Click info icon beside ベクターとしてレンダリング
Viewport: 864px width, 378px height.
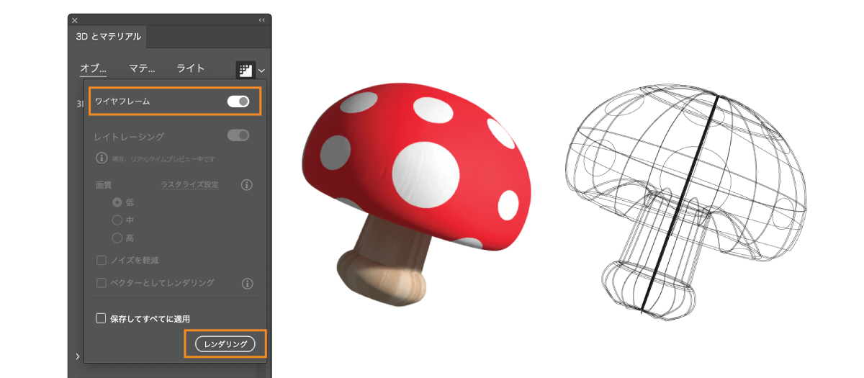pyautogui.click(x=246, y=284)
